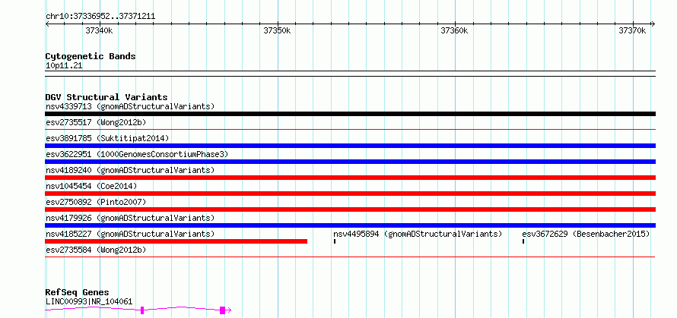Click the red bar under esv2750892

coord(350,209)
